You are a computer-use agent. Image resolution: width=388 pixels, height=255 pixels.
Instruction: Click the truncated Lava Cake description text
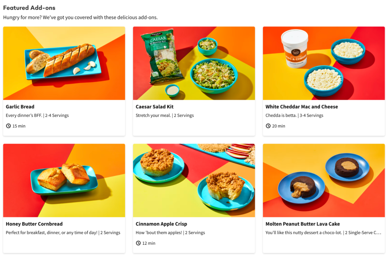[x=323, y=233]
